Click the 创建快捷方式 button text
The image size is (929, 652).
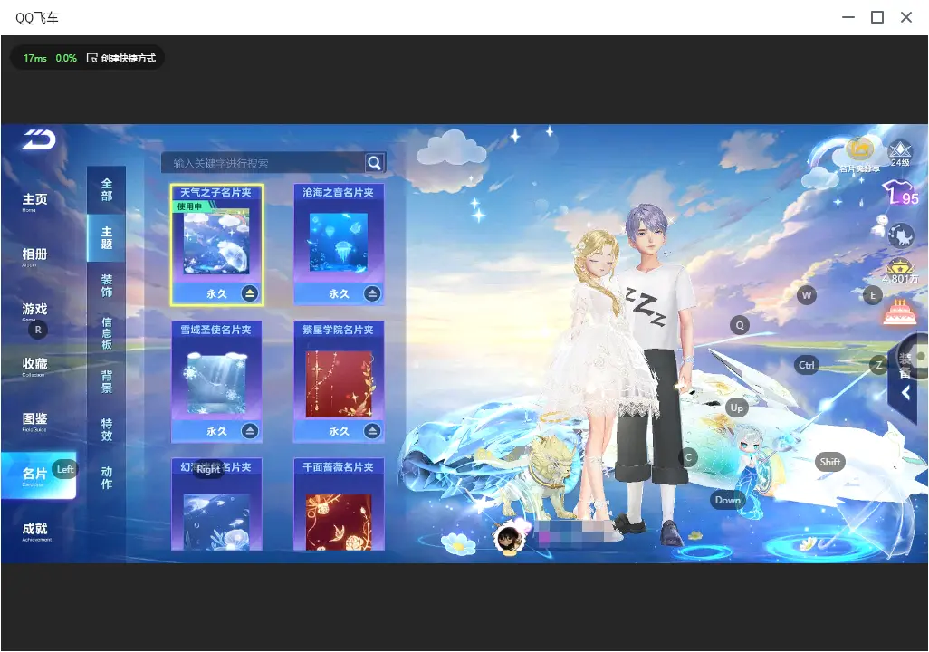tap(128, 58)
